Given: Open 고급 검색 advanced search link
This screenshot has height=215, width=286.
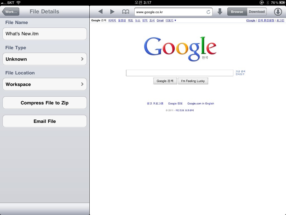Looking at the screenshot, I should [240, 71].
